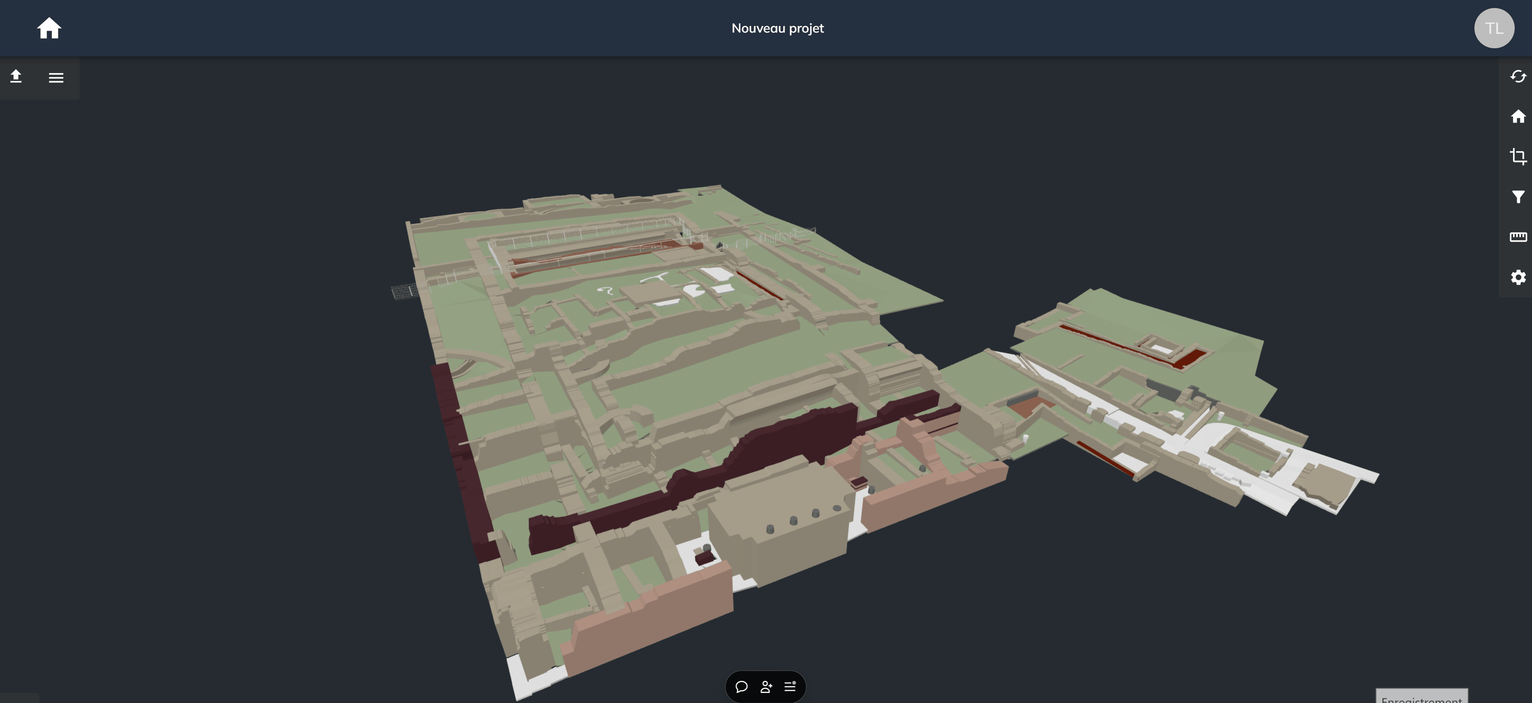The height and width of the screenshot is (703, 1532).
Task: Reset view with the sidebar home icon
Action: pos(1518,117)
